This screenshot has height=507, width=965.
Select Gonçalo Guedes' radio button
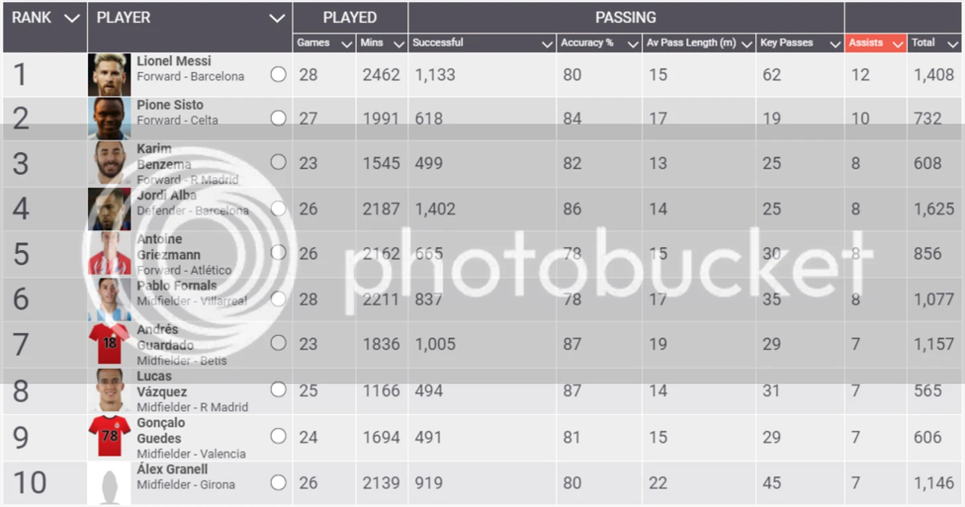(278, 436)
